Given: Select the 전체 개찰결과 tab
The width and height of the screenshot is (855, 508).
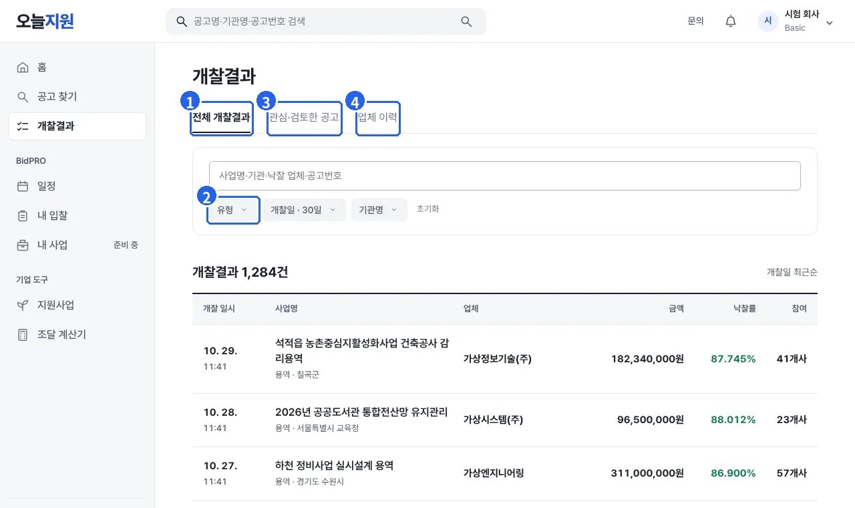Looking at the screenshot, I should coord(221,118).
